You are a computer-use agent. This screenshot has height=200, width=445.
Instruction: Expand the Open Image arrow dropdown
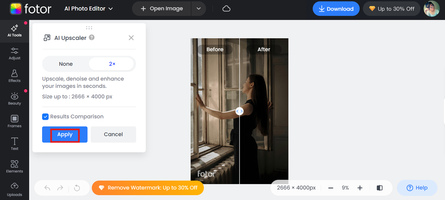point(199,9)
